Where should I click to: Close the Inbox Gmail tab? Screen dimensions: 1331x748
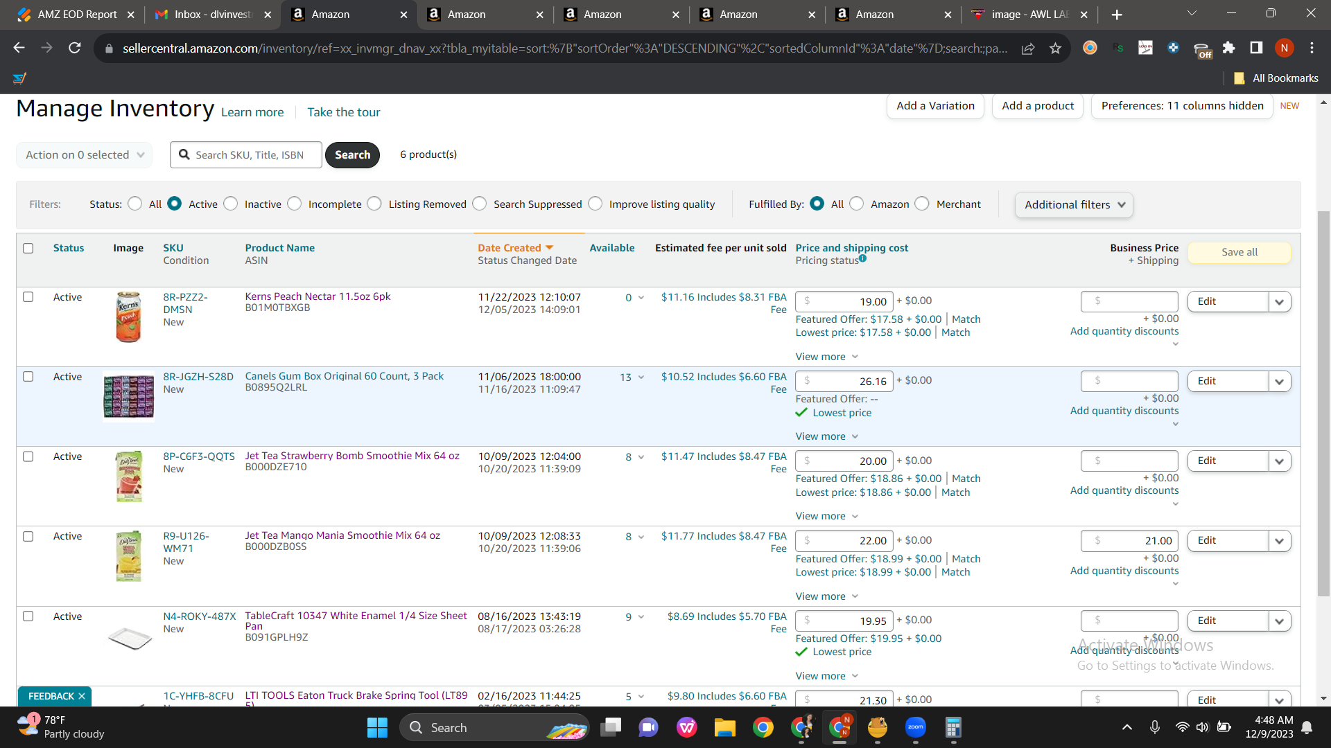pos(268,15)
